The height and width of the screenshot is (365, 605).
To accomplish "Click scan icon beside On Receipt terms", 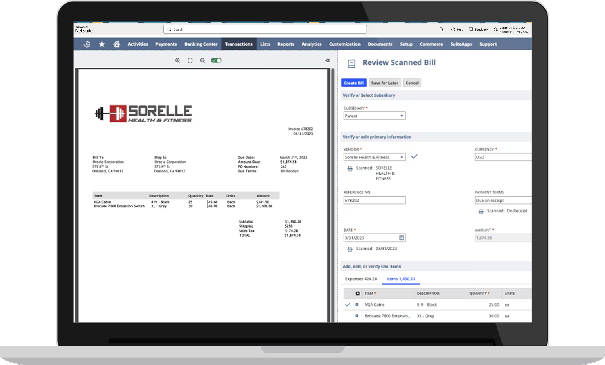I will [x=481, y=212].
